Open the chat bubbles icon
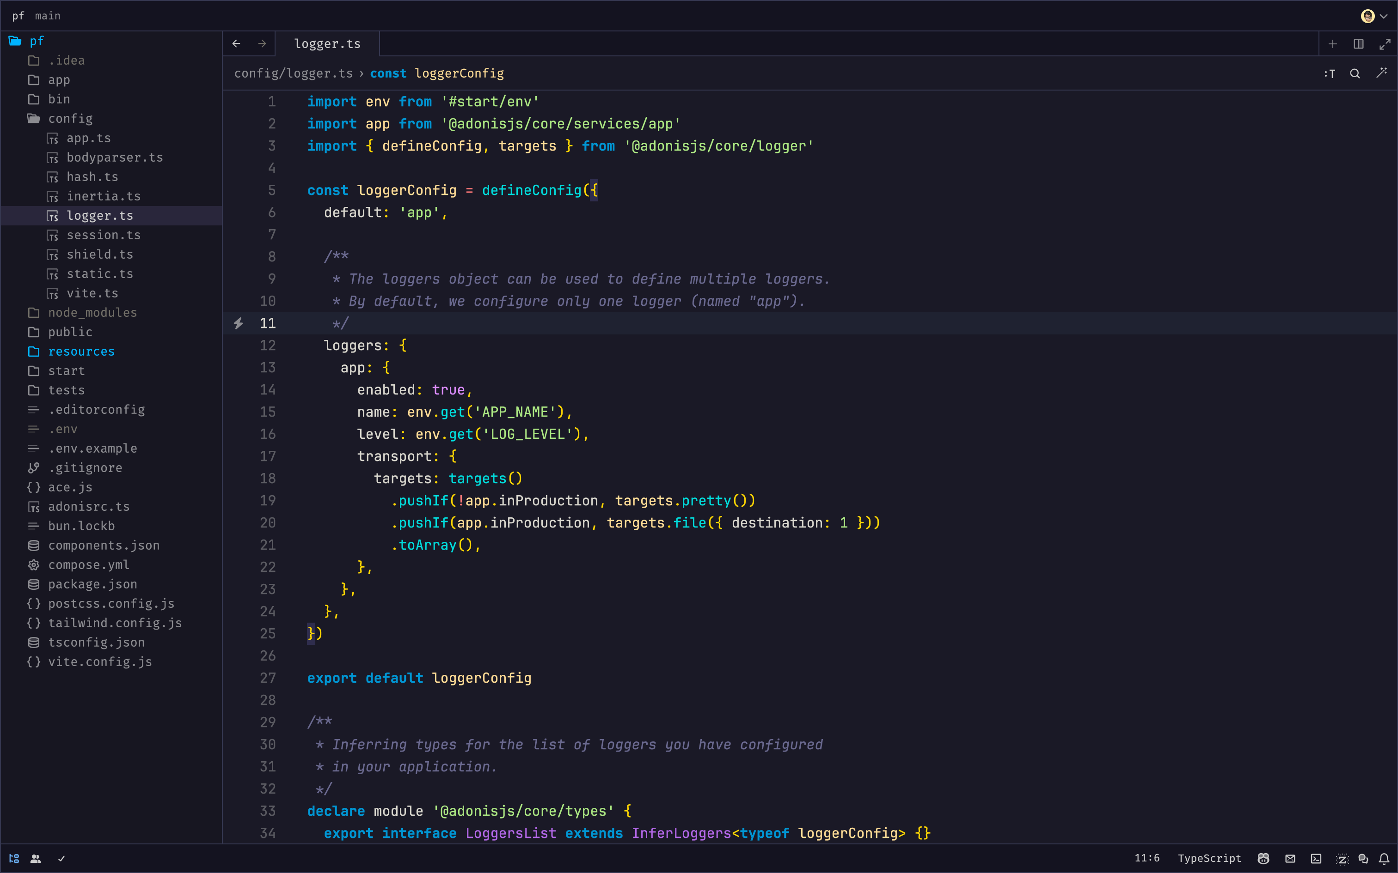 (1363, 859)
